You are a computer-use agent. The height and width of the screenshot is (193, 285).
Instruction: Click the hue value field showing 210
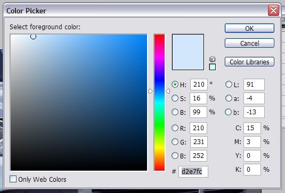pyautogui.click(x=199, y=85)
